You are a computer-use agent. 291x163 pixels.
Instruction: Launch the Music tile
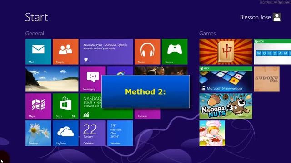(x=147, y=52)
